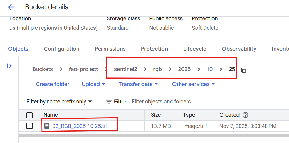Copy the folder path with the copy icon

point(243,70)
